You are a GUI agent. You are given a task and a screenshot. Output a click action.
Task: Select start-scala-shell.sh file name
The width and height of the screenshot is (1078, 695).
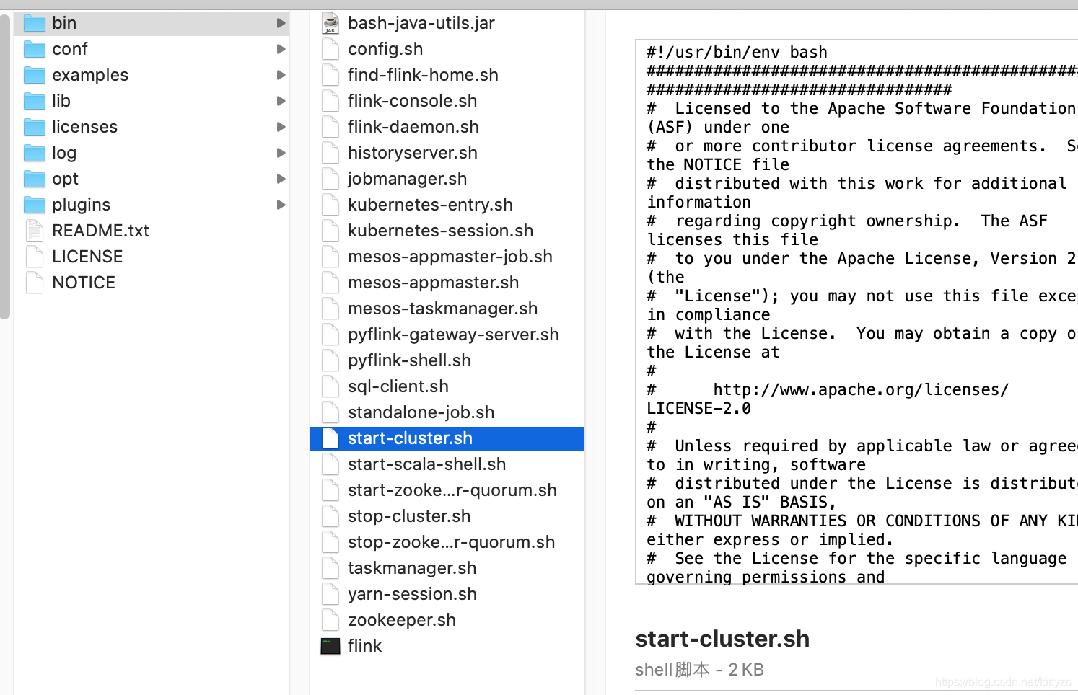pos(426,464)
